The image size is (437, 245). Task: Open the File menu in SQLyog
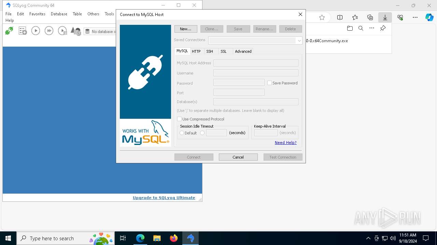click(9, 14)
